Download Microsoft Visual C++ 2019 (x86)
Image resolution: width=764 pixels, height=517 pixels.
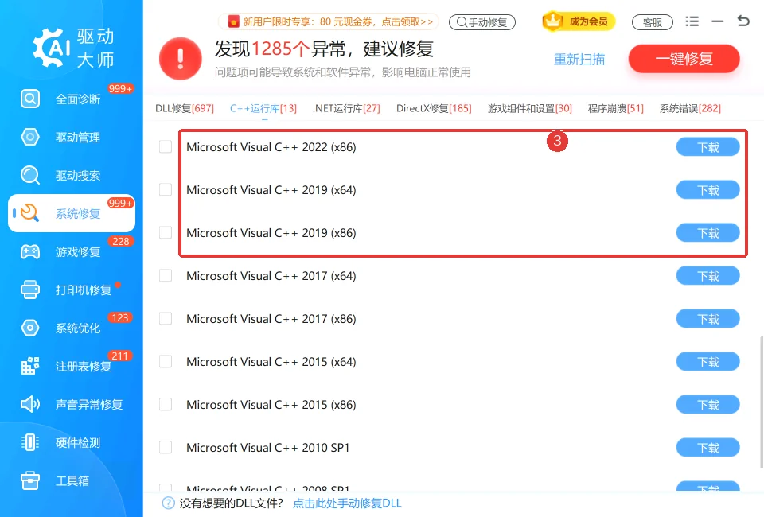[708, 233]
